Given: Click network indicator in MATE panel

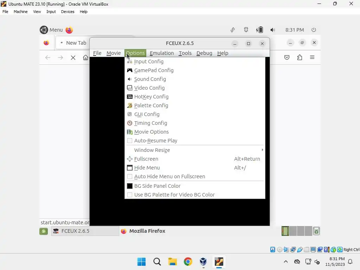Looking at the screenshot, I should pos(233,30).
